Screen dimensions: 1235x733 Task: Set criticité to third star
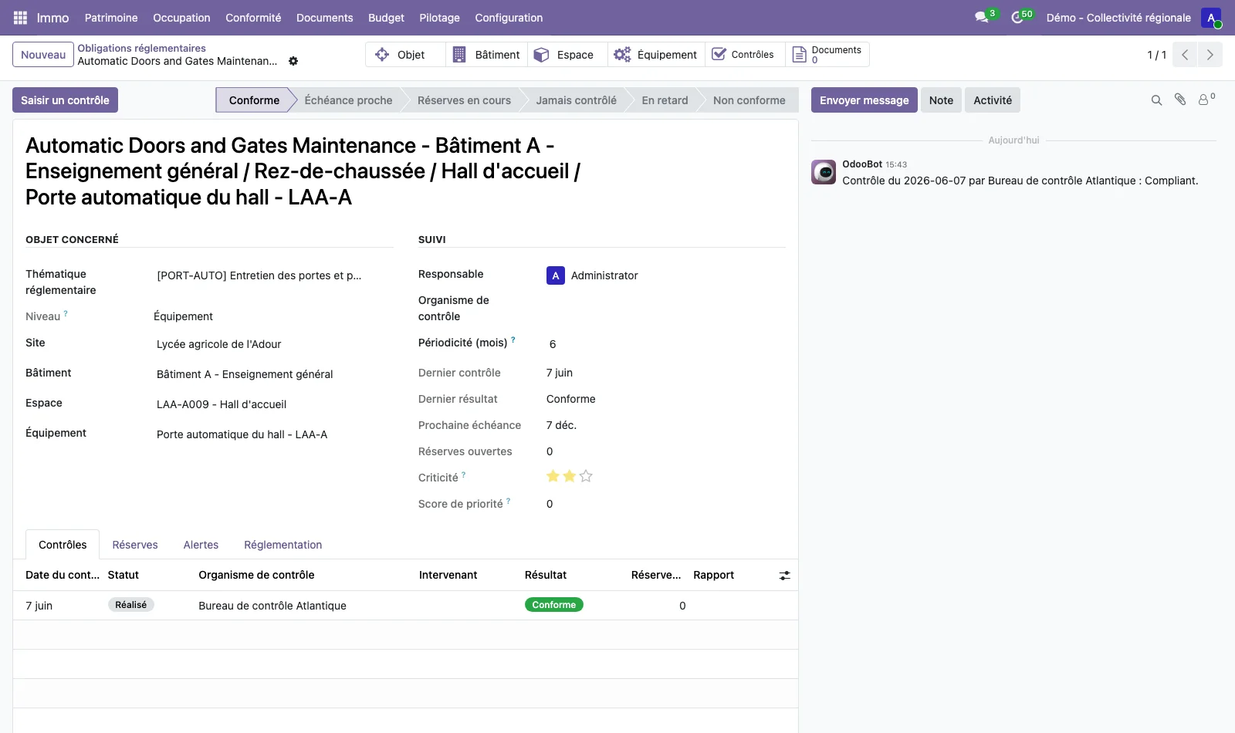pos(586,476)
